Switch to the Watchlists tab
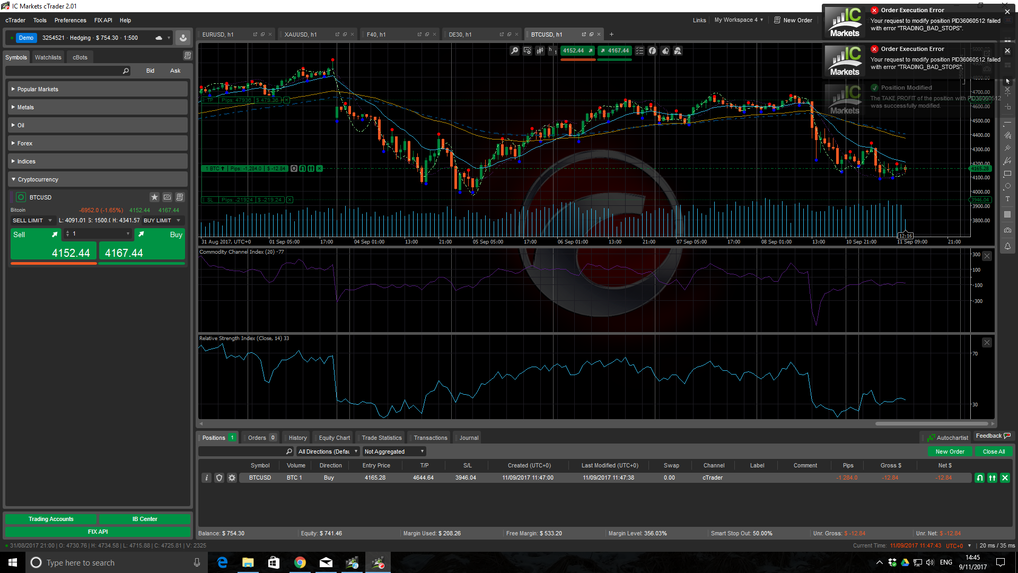The width and height of the screenshot is (1018, 573). [x=48, y=57]
